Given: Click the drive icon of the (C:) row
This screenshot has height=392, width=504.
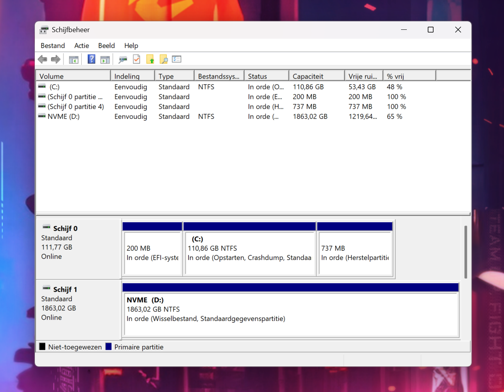Looking at the screenshot, I should click(x=42, y=86).
